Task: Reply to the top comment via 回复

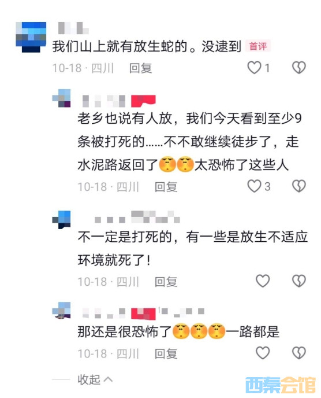Action: point(141,68)
